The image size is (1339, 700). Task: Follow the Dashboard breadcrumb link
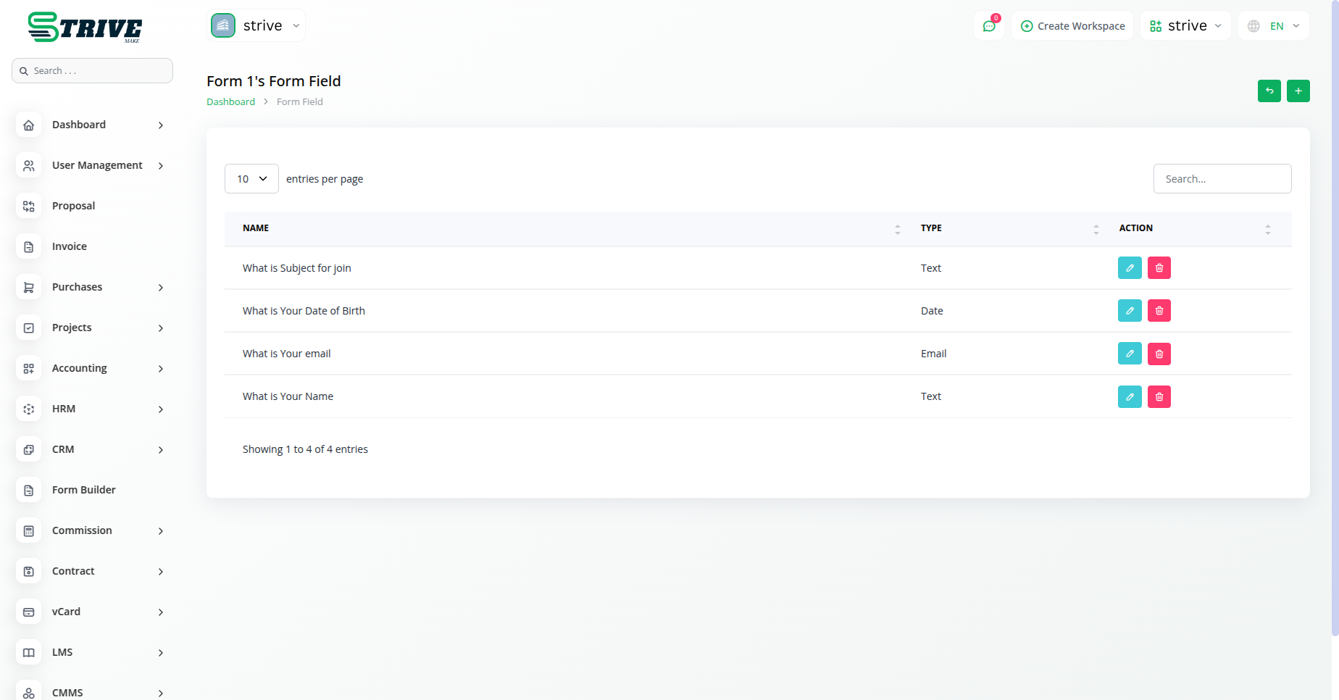click(x=230, y=102)
